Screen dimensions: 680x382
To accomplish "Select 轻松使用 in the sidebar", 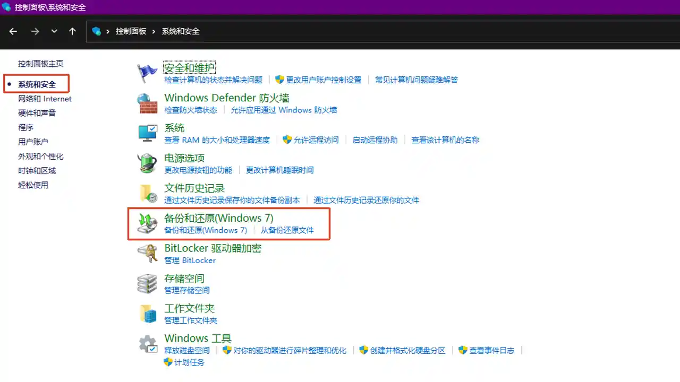I will click(33, 185).
